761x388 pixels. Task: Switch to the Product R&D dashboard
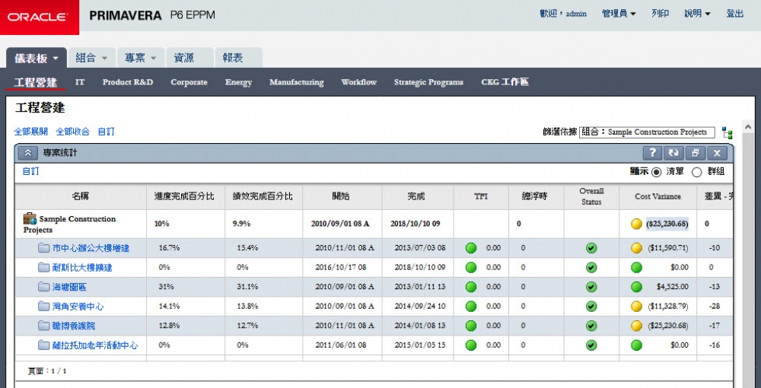(x=128, y=82)
